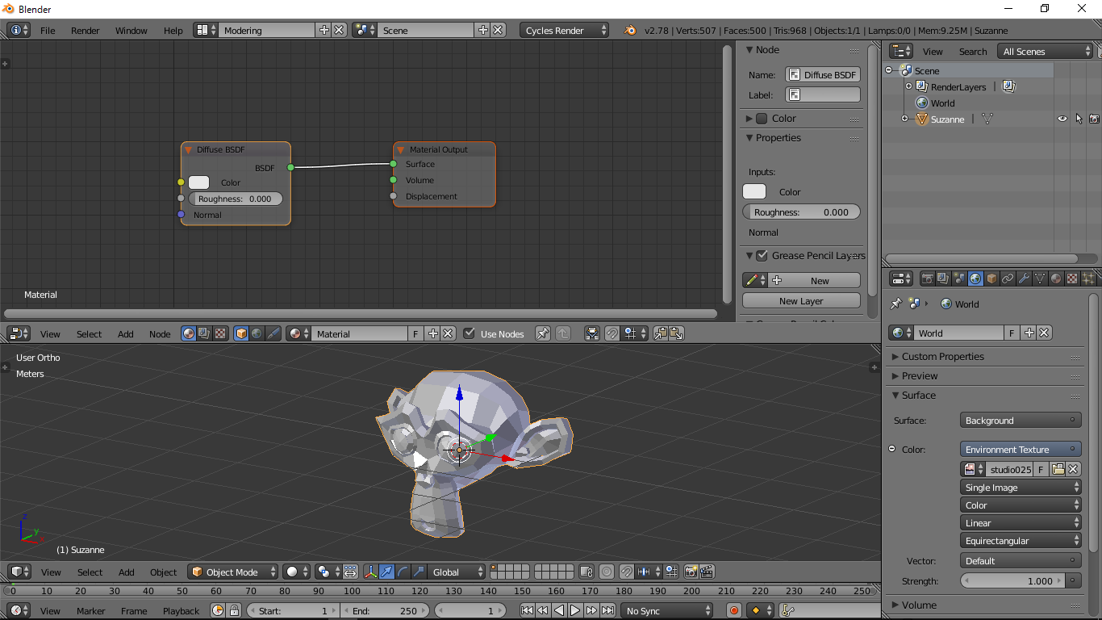This screenshot has height=620, width=1102.
Task: Toggle the record auto-keyframe button
Action: coord(733,611)
